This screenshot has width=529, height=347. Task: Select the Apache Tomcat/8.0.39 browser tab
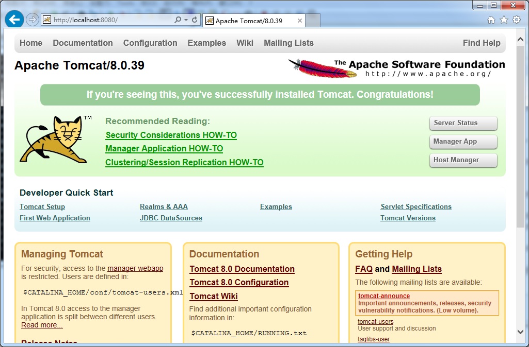254,21
